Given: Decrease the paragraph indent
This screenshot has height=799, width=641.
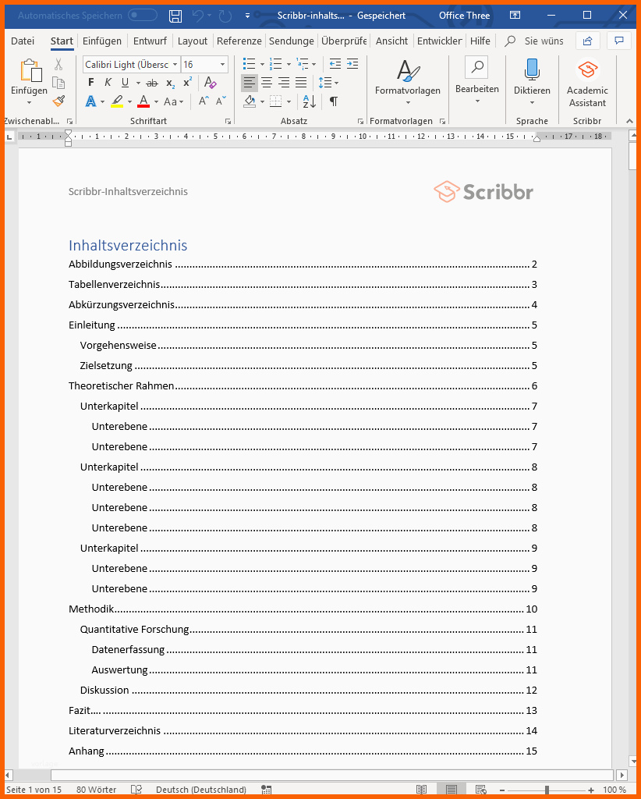Looking at the screenshot, I should click(335, 64).
